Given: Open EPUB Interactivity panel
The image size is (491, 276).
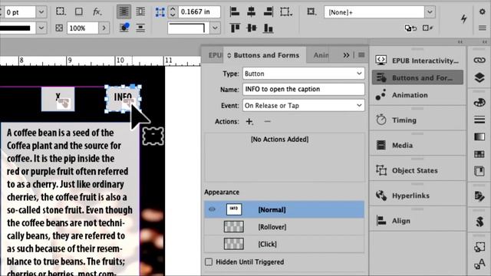Looking at the screenshot, I should [x=417, y=61].
